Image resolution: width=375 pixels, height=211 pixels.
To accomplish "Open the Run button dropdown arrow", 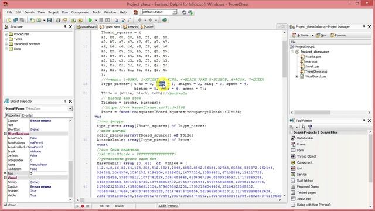I will (96, 21).
